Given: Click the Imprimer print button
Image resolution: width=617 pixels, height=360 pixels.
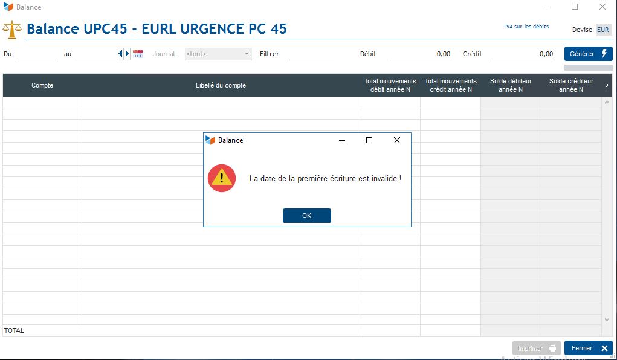Looking at the screenshot, I should [x=536, y=348].
